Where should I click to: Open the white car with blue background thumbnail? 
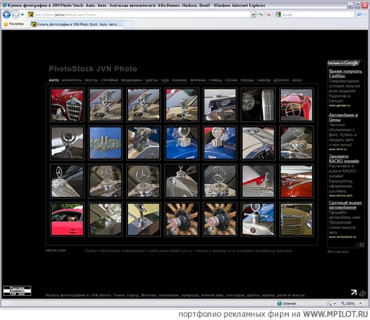pyautogui.click(x=258, y=219)
